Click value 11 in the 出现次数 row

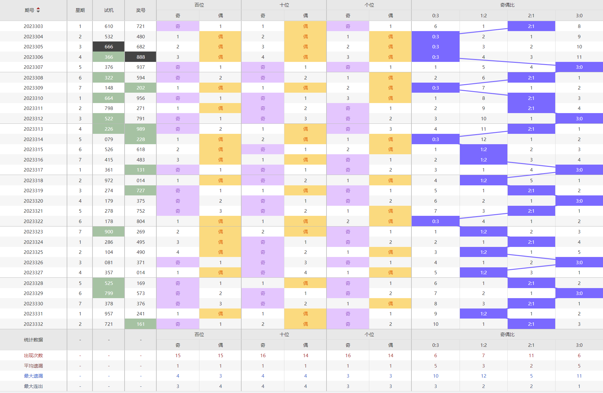(531, 355)
